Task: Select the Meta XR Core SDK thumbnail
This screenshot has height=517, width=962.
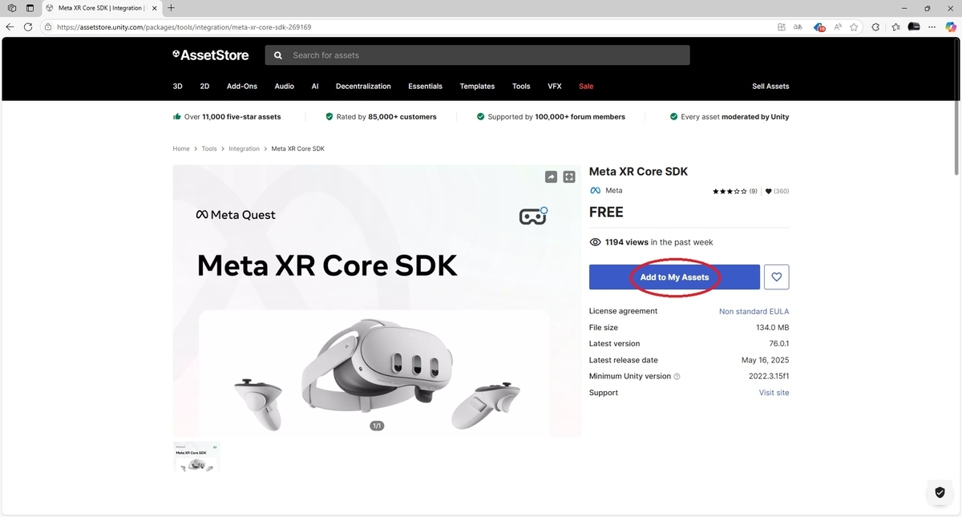Action: 196,457
